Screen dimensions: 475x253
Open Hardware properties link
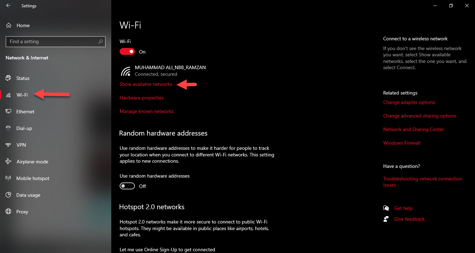click(142, 98)
